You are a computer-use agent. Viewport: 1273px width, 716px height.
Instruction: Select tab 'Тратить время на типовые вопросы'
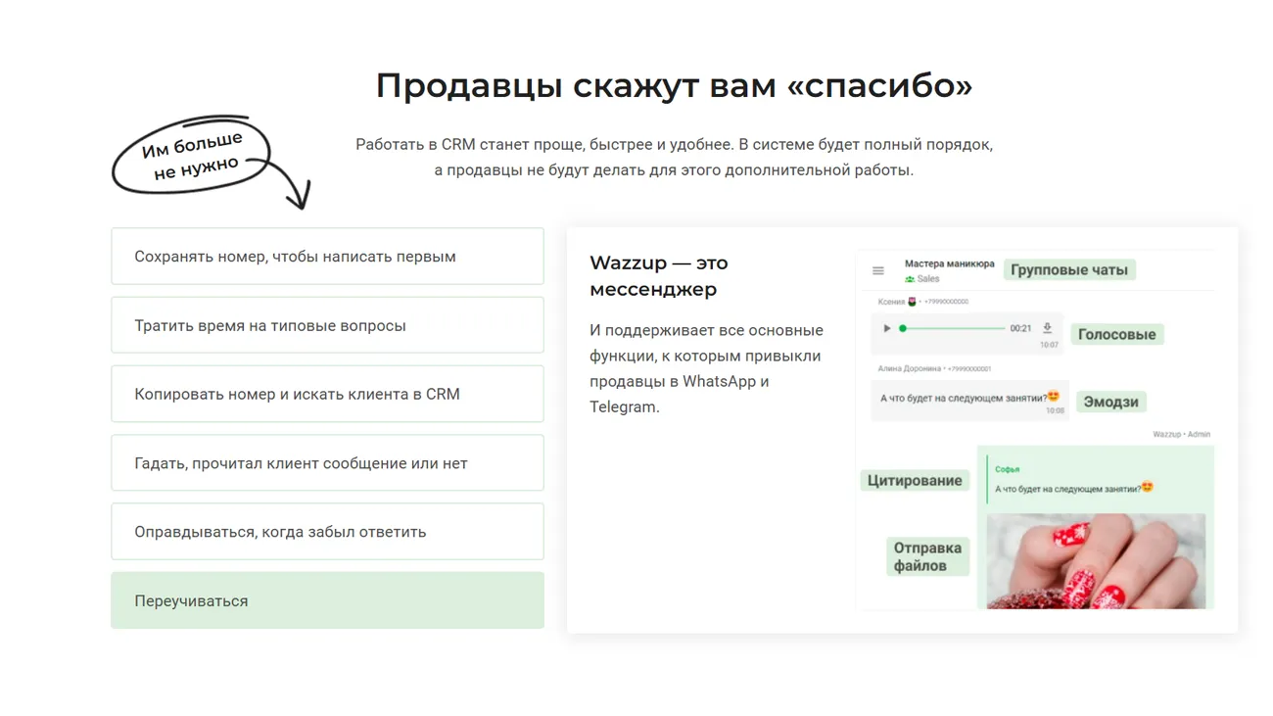pyautogui.click(x=327, y=325)
